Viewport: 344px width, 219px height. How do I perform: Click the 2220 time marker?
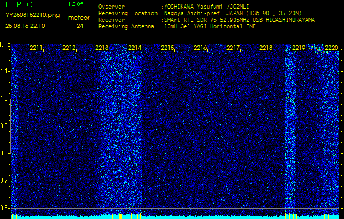[331, 48]
